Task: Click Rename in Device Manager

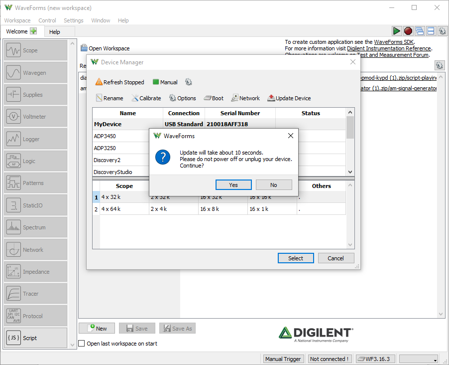Action: point(110,98)
